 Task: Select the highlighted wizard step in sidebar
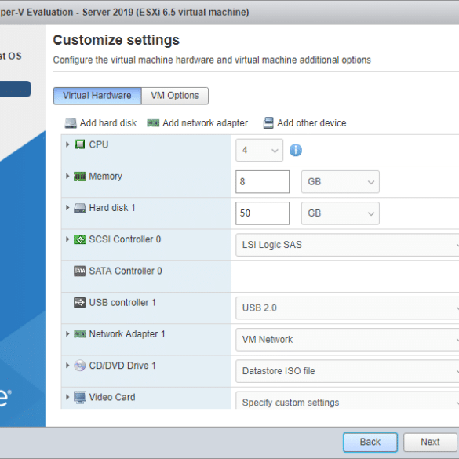coord(15,89)
